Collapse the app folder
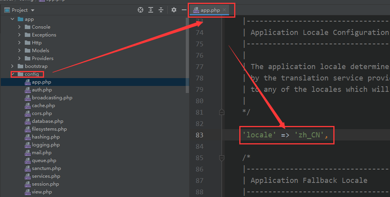The height and width of the screenshot is (197, 390). pos(13,19)
